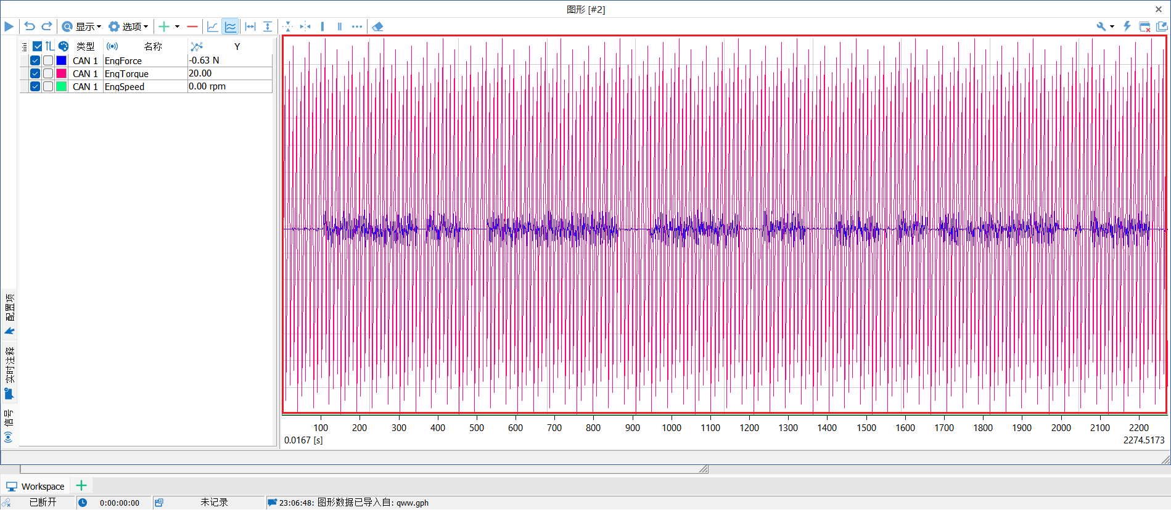Click the Y column header
This screenshot has height=510, width=1171.
[x=237, y=46]
